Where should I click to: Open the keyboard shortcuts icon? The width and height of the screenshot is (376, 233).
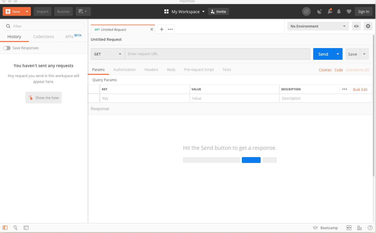click(359, 228)
